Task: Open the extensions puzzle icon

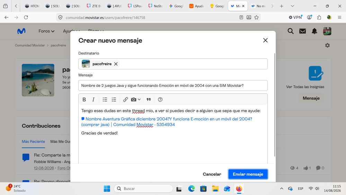Action: coord(319,17)
